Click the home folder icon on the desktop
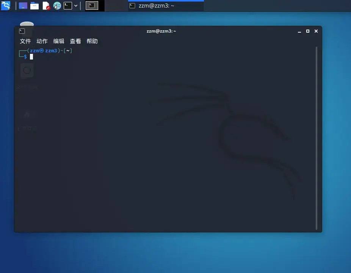Viewport: 351px width, 273px height. tap(27, 115)
